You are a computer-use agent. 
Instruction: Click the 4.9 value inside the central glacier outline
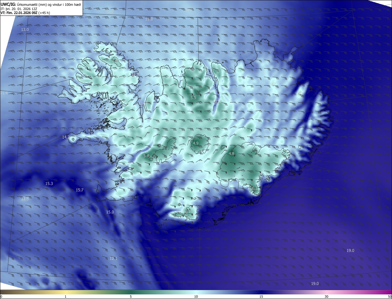tap(196, 143)
